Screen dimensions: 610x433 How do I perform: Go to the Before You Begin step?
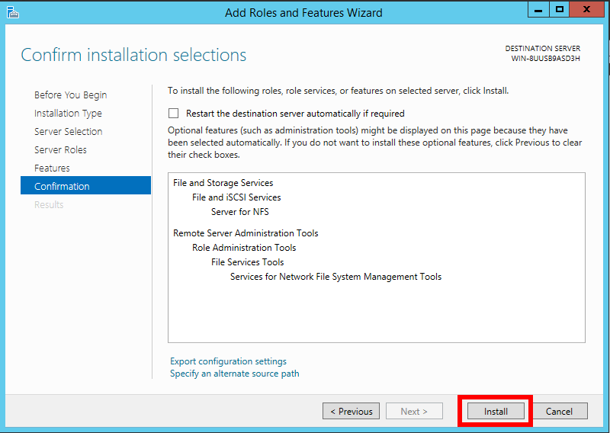[70, 95]
